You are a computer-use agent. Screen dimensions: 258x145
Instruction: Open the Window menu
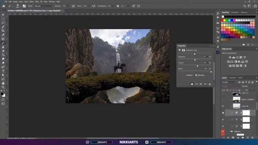pos(52,2)
